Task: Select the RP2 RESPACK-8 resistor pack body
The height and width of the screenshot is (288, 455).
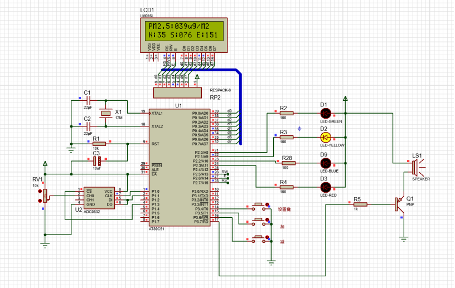Action: click(x=177, y=92)
